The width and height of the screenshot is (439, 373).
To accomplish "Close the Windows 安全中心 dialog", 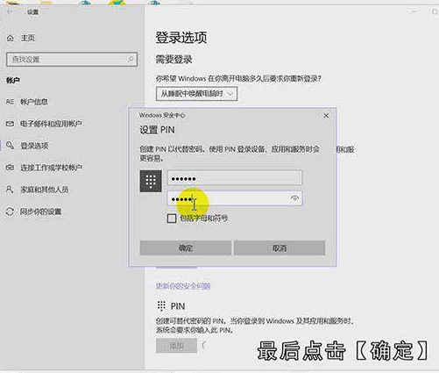I will coord(326,116).
